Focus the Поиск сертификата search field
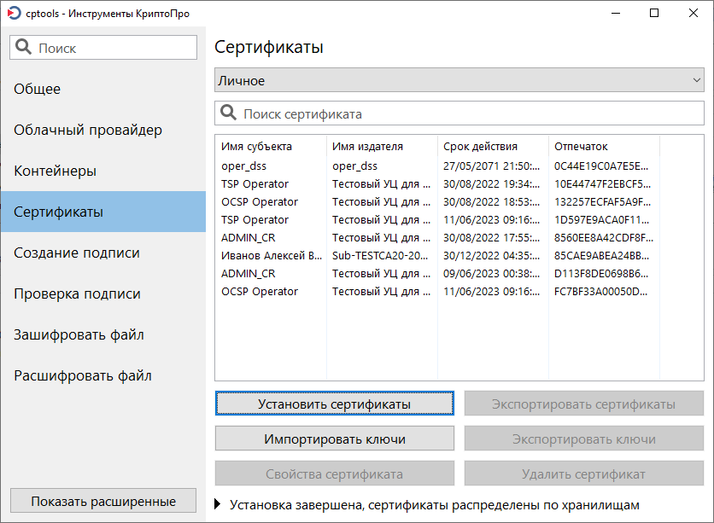The width and height of the screenshot is (714, 523). click(x=459, y=113)
